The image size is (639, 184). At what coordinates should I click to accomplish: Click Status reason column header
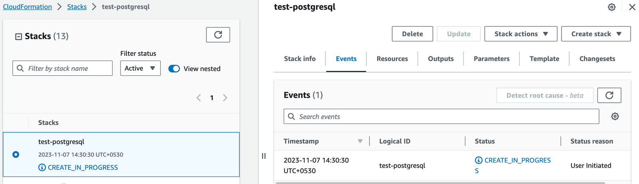click(591, 141)
